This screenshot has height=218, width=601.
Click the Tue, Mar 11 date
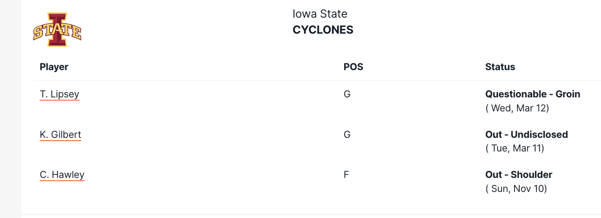coord(514,148)
